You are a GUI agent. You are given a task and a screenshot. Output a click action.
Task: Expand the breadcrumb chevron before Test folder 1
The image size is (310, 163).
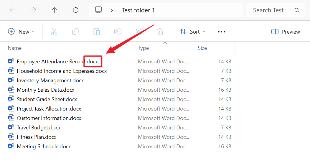(x=112, y=10)
